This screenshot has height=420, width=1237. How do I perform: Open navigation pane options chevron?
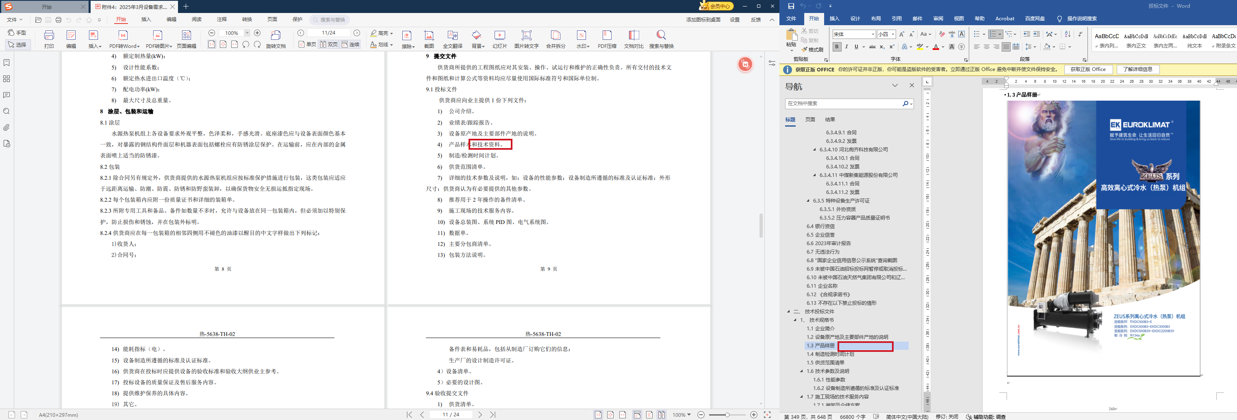pos(894,85)
